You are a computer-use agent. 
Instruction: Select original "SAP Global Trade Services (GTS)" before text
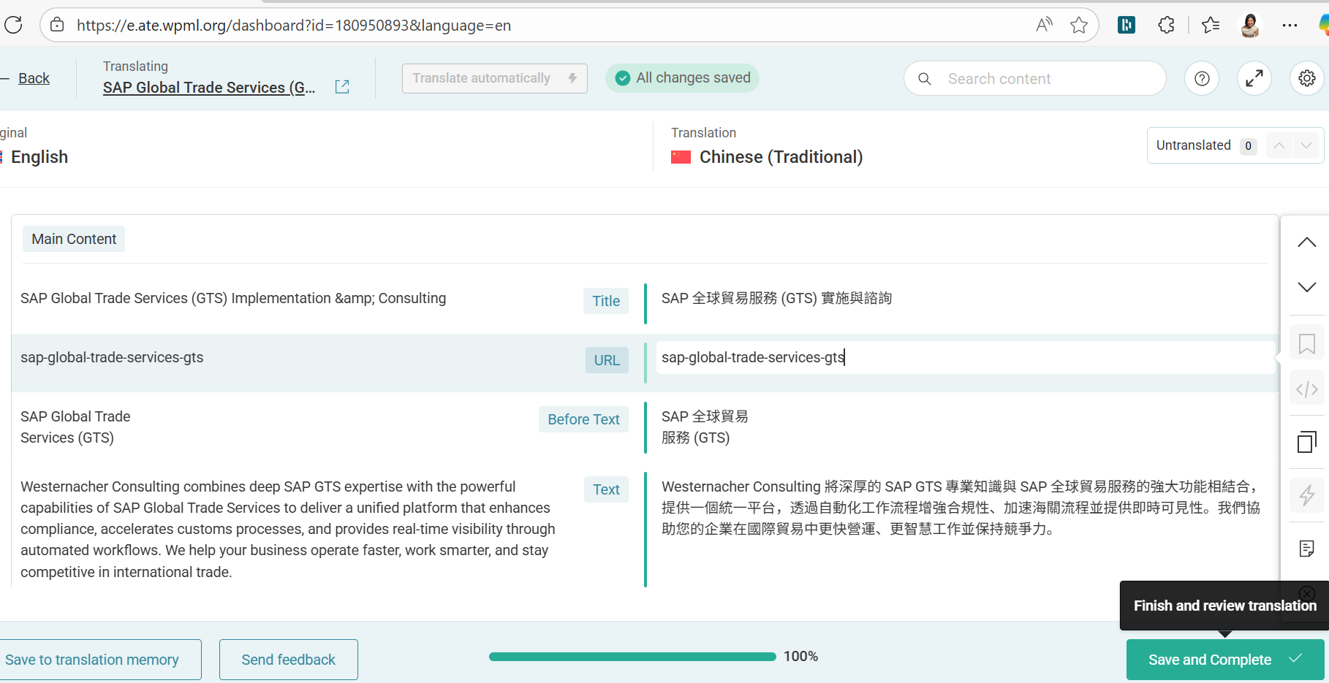pos(75,427)
